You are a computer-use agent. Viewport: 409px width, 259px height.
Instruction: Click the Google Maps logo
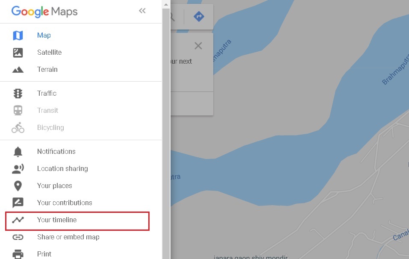pos(44,12)
